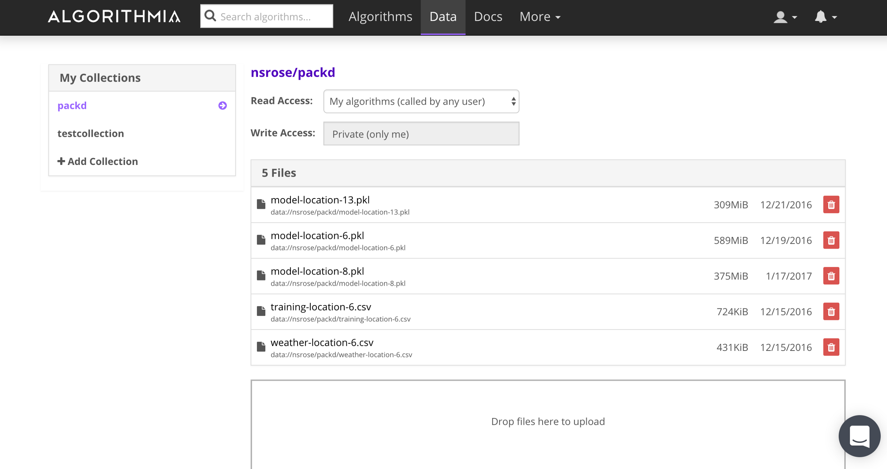Click Add Collection
887x469 pixels.
click(x=98, y=161)
